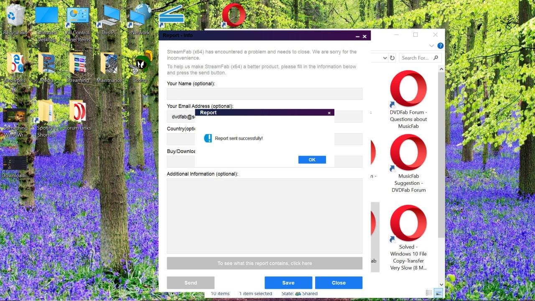
Task: Switch File Explorer to large icons view
Action: coord(438,293)
